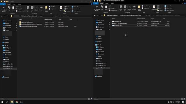
Task: Open Share tab in PTC.LICENSE window
Action: point(107,3)
